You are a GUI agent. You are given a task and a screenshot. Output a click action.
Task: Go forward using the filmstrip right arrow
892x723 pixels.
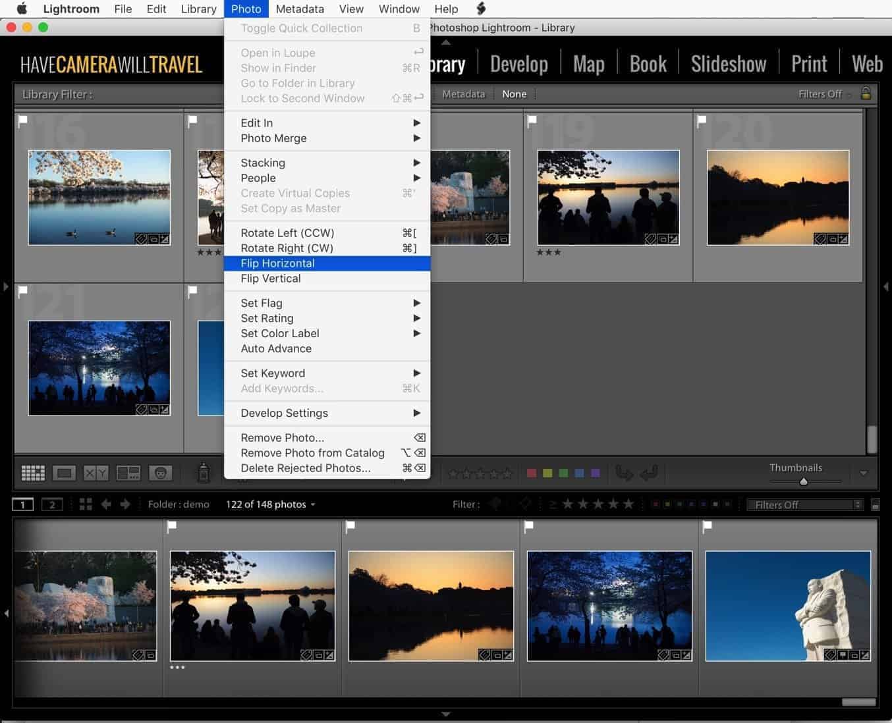tap(125, 504)
